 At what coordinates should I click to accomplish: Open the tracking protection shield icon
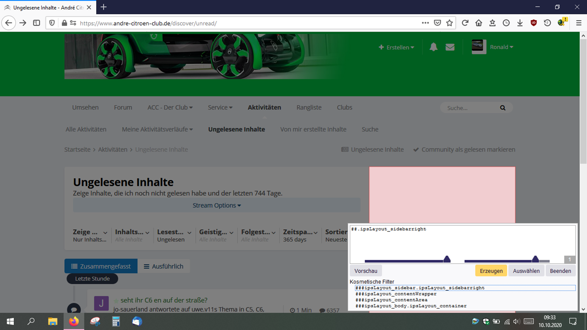coord(52,23)
